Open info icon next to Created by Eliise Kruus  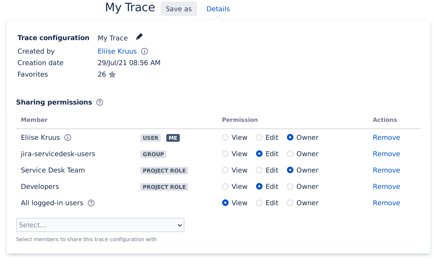point(144,51)
